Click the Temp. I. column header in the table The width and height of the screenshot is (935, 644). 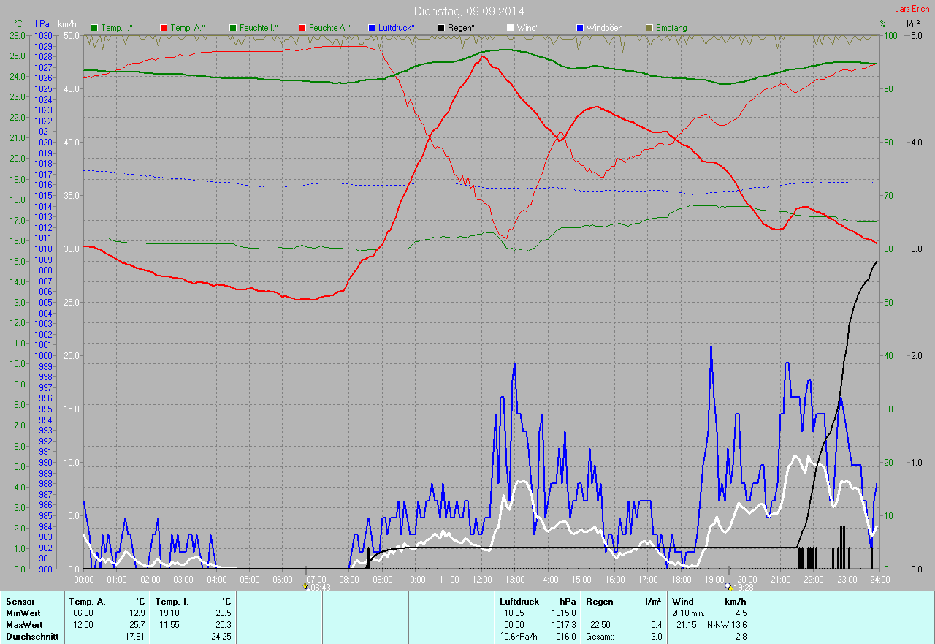coord(172,602)
